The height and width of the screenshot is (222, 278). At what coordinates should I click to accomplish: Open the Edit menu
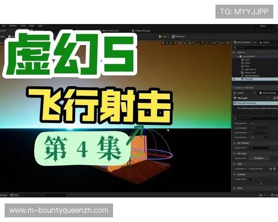[4, 26]
